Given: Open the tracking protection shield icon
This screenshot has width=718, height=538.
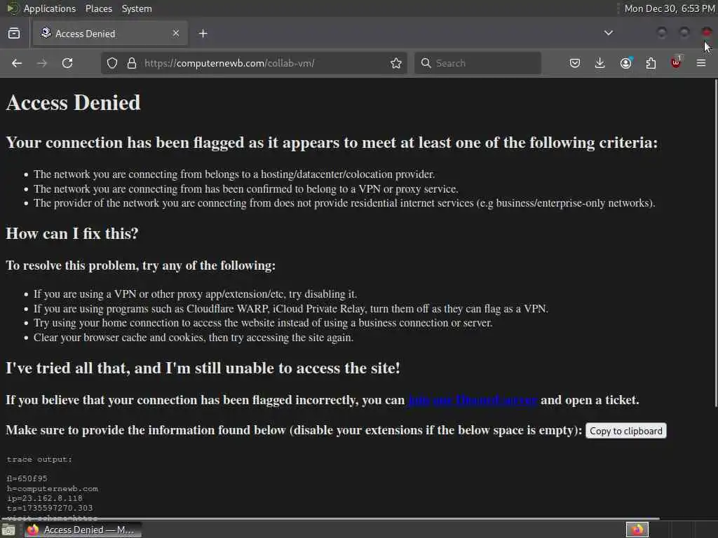Looking at the screenshot, I should click(112, 63).
